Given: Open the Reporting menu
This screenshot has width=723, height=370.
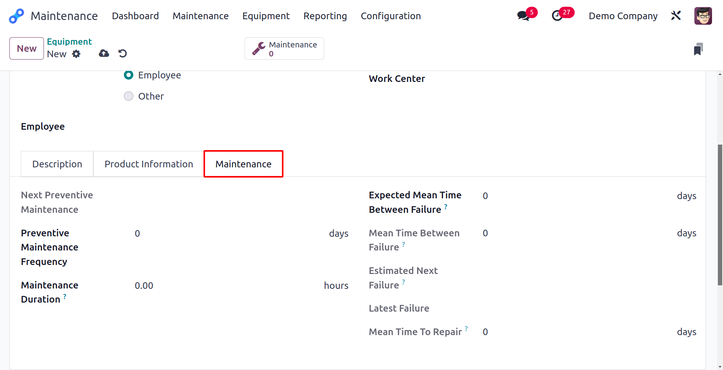Looking at the screenshot, I should pyautogui.click(x=325, y=16).
